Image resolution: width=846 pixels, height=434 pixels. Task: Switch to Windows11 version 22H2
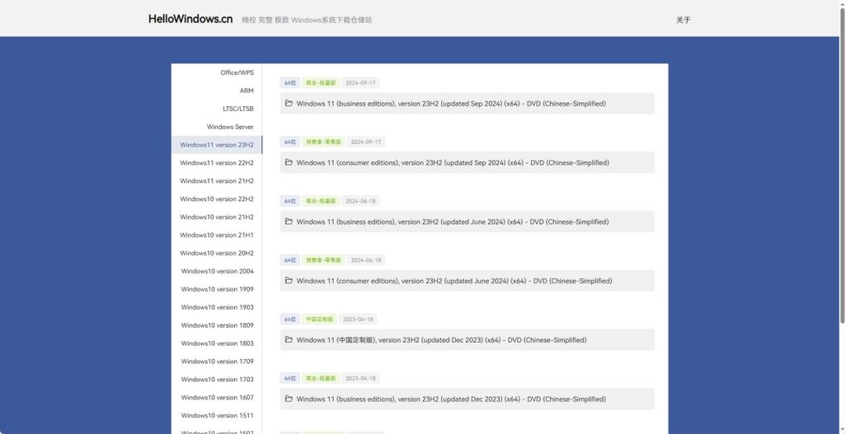[217, 163]
